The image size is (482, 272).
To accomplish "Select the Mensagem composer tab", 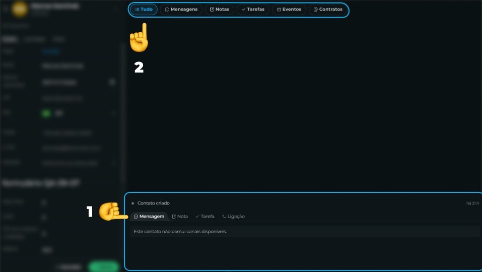I will pyautogui.click(x=149, y=217).
